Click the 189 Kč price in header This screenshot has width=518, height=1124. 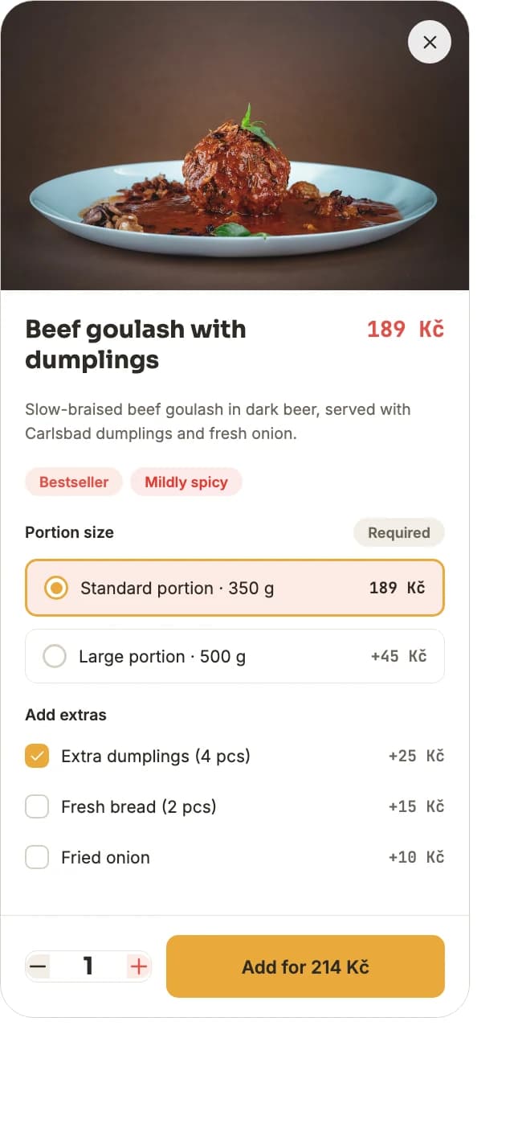406,329
